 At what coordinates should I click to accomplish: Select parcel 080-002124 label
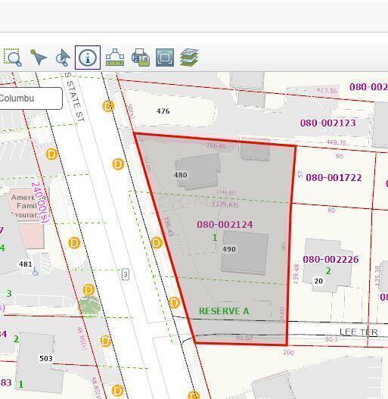pyautogui.click(x=225, y=224)
